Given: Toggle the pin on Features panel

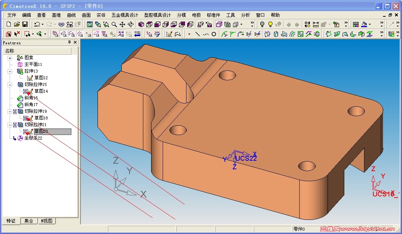Looking at the screenshot, I should click(x=69, y=42).
